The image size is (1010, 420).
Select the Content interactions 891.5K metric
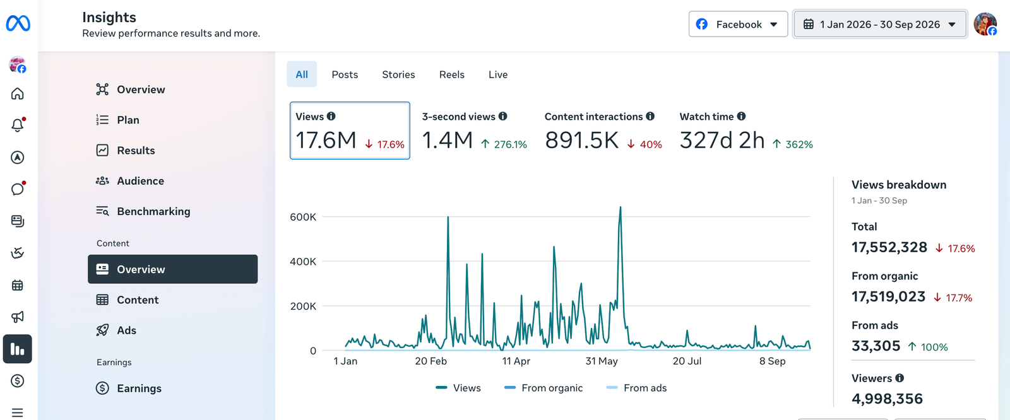tap(603, 131)
